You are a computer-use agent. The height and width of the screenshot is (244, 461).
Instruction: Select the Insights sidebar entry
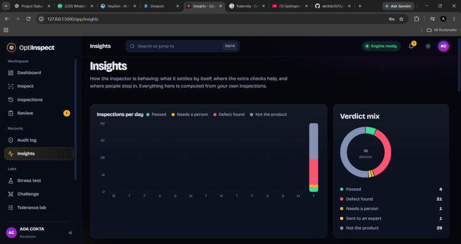coord(39,153)
